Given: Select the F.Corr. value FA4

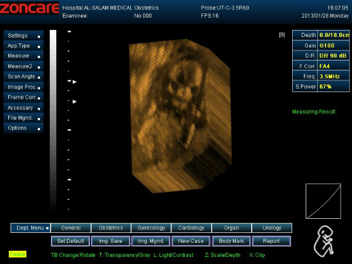Looking at the screenshot, I should tap(334, 66).
